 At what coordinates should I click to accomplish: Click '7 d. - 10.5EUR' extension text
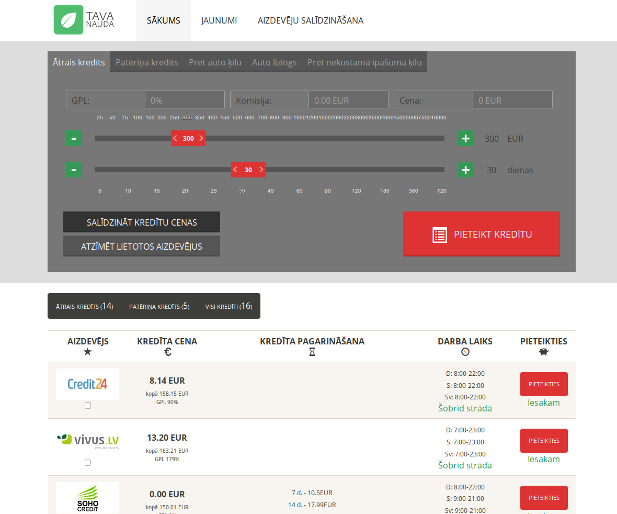pos(312,493)
